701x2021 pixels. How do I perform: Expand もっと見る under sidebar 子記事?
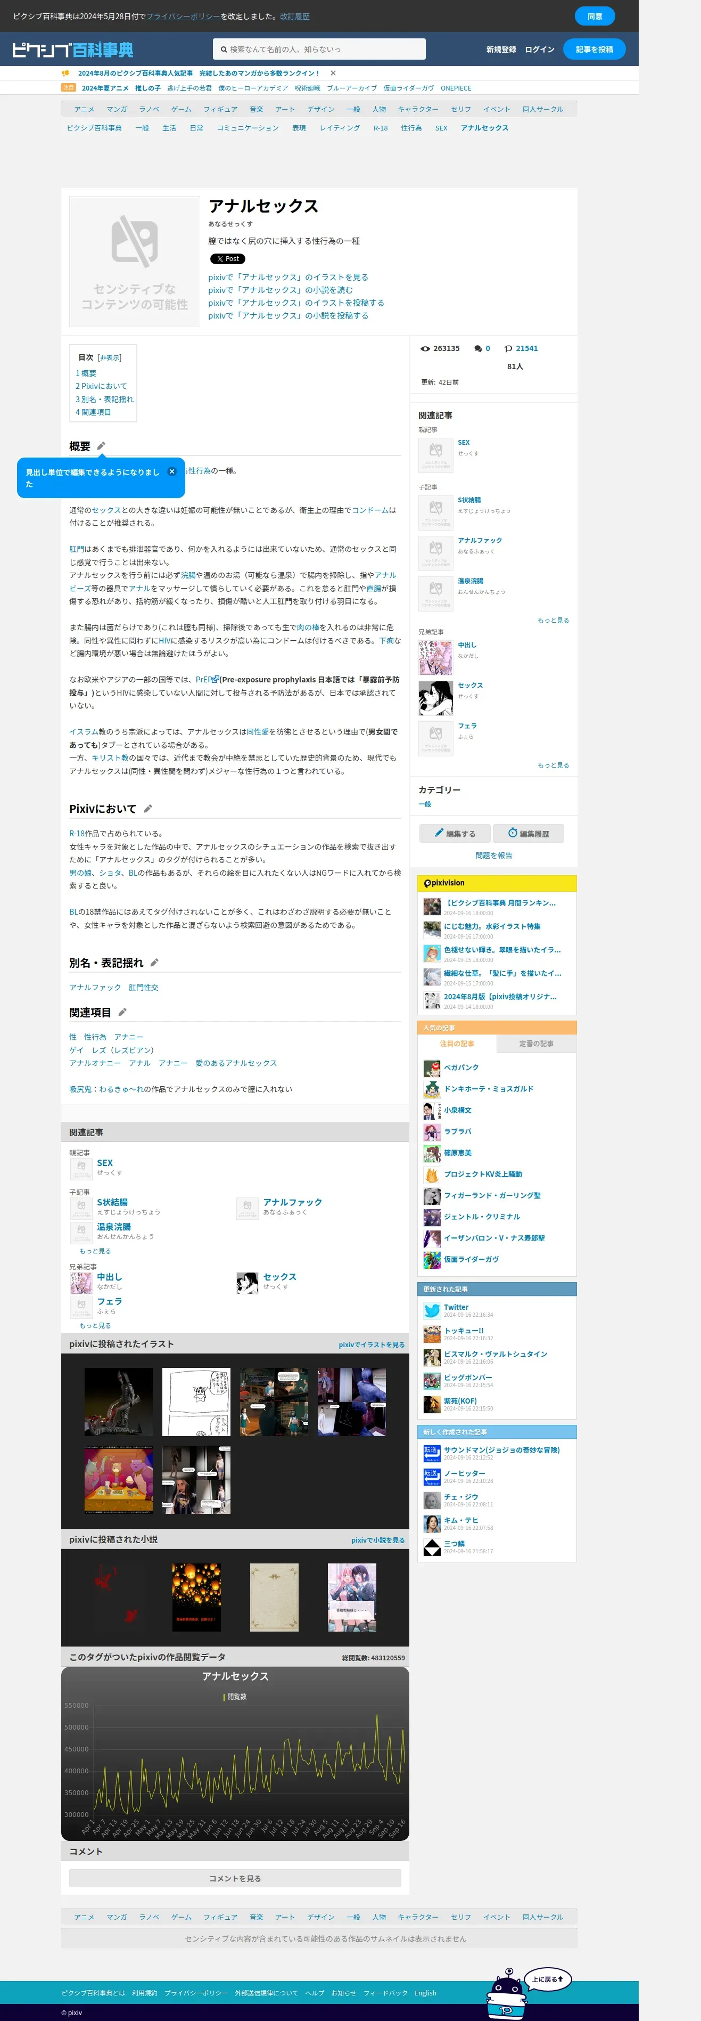[x=554, y=621]
